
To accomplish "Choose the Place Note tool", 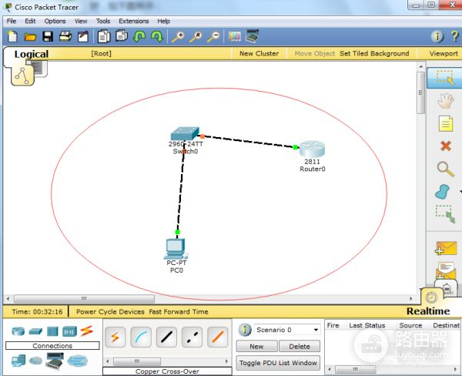I will [445, 123].
